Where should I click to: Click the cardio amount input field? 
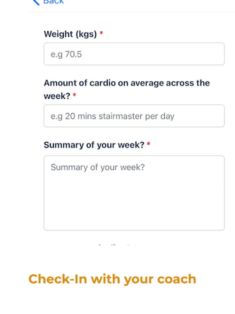(x=134, y=116)
